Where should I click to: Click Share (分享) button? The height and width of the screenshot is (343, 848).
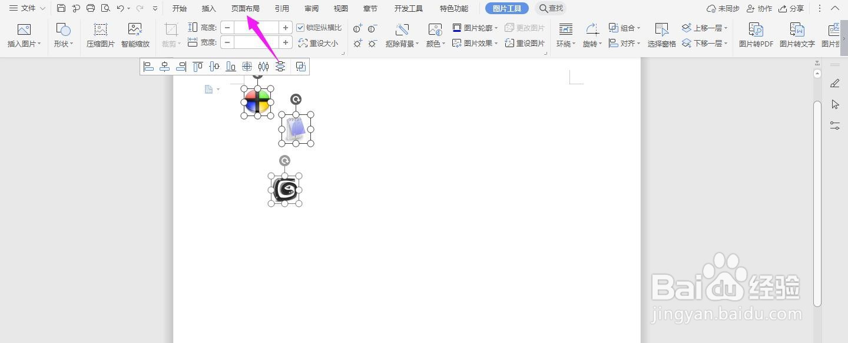(x=791, y=8)
